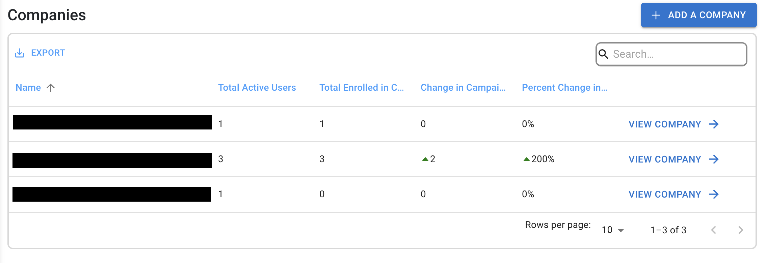Sort by Change in Campaign column
Screen dimensions: 767x263
(x=463, y=88)
